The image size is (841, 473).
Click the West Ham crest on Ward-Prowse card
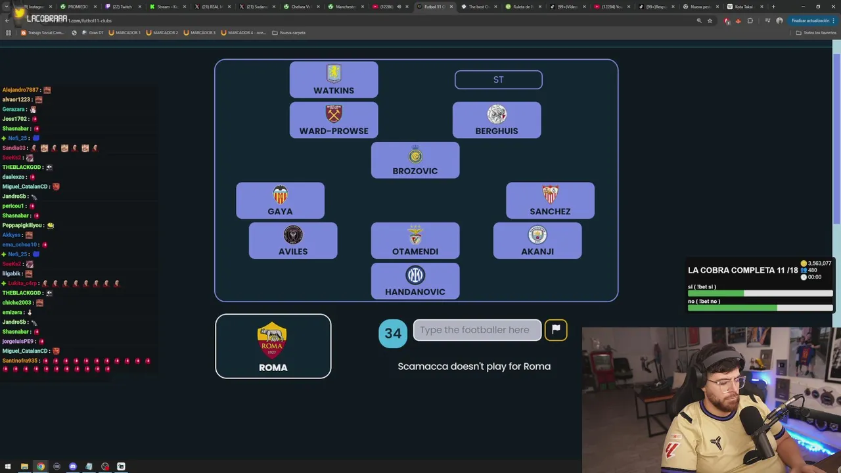334,114
